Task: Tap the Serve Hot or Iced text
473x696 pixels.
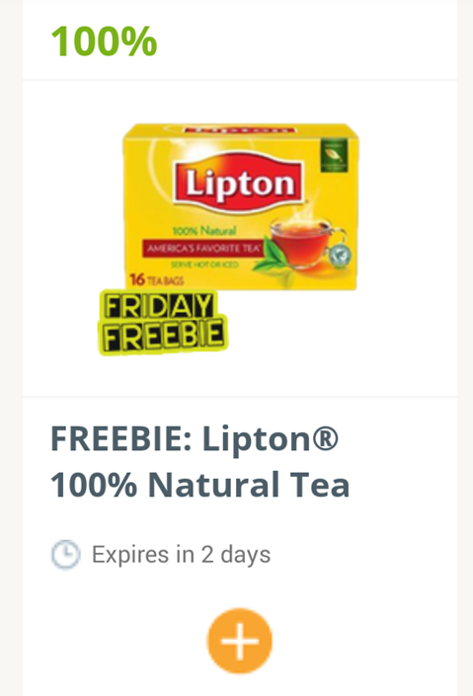Action: 204,265
